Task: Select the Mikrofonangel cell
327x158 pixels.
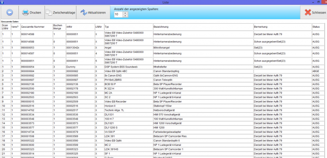Action: click(203, 48)
